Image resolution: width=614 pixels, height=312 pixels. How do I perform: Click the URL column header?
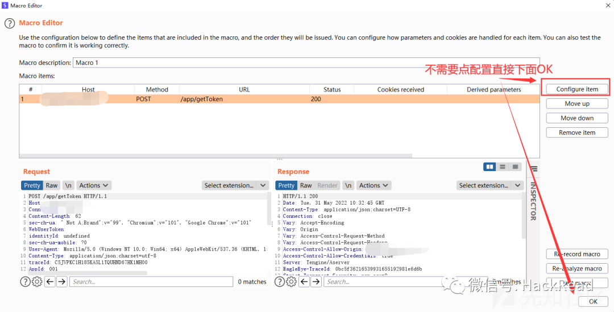pos(244,90)
